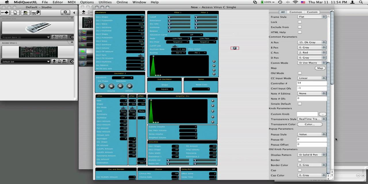The height and width of the screenshot is (184, 368).
Task: Click NEW icon in the Access Virus C row
Action: pos(59,61)
